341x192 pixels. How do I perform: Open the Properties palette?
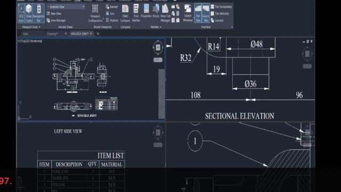(x=146, y=11)
